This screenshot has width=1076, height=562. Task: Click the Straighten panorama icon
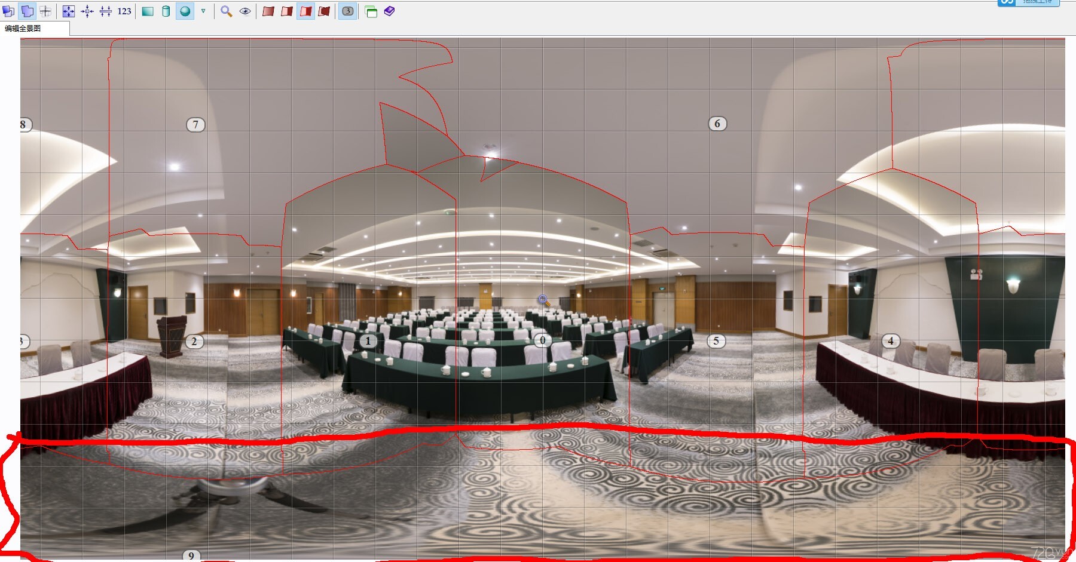click(x=106, y=11)
